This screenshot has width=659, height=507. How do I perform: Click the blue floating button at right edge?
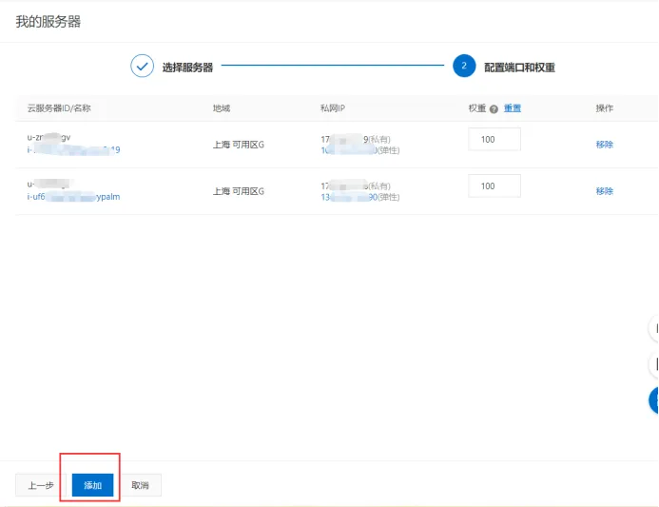click(x=653, y=400)
